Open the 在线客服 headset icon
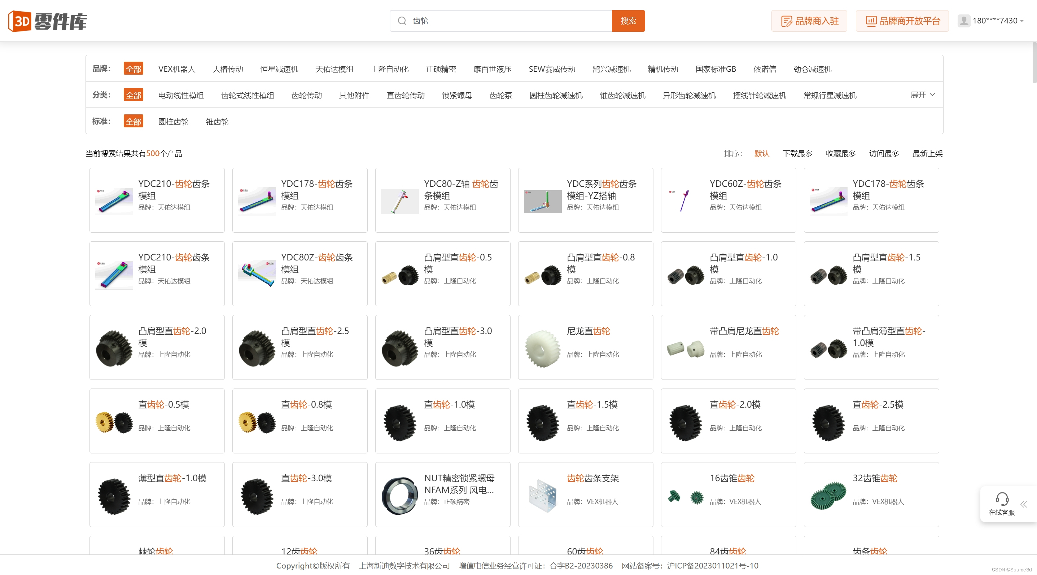The width and height of the screenshot is (1037, 575). pyautogui.click(x=1002, y=499)
